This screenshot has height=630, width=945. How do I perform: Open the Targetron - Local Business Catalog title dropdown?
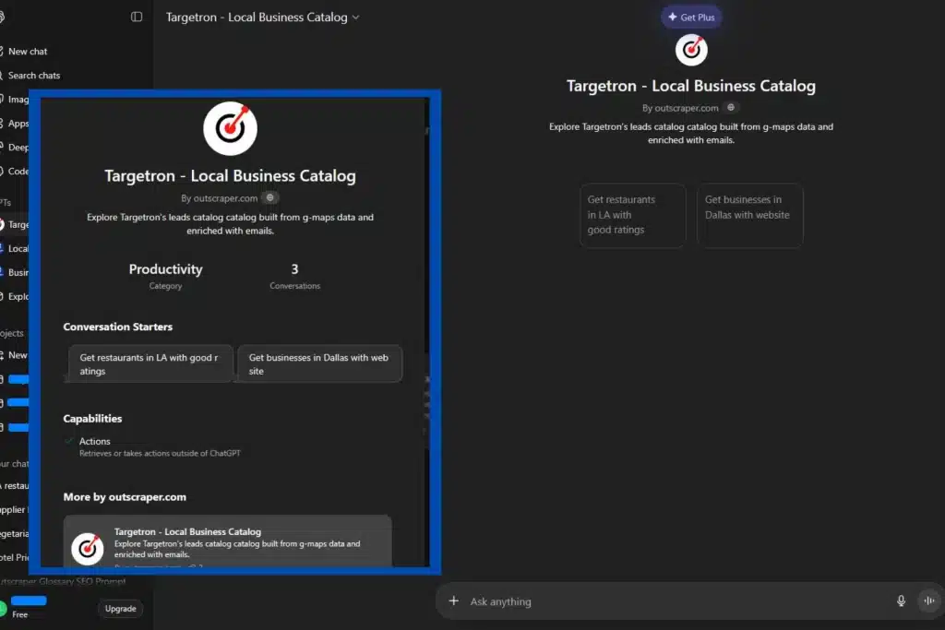click(x=263, y=18)
